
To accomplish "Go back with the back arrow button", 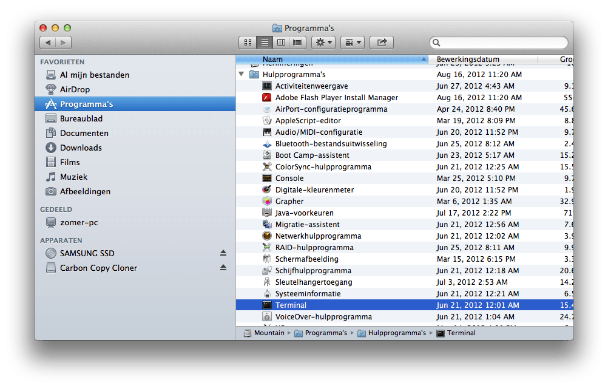I will 48,43.
